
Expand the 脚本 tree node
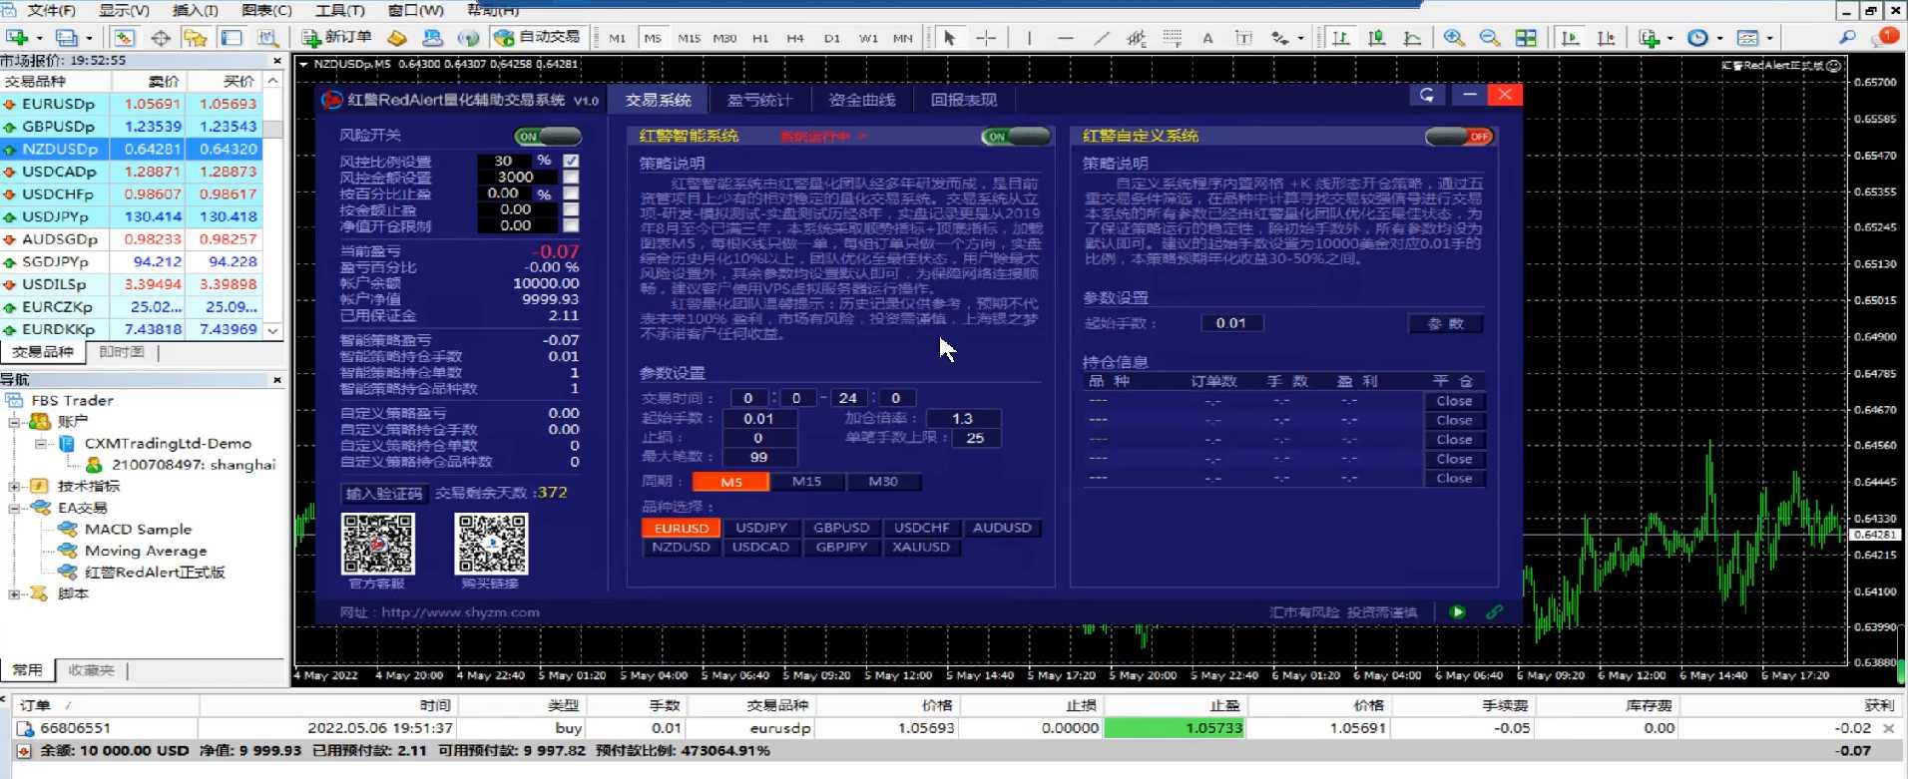click(x=14, y=593)
